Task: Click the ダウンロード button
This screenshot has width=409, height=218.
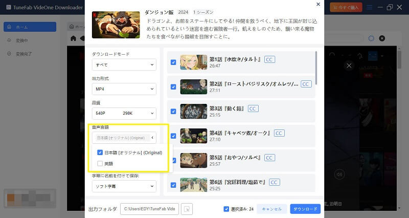Action: click(x=305, y=209)
